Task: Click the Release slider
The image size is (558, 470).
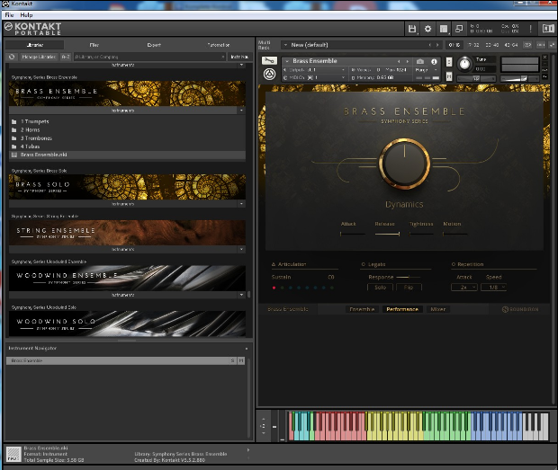Action: [387, 234]
